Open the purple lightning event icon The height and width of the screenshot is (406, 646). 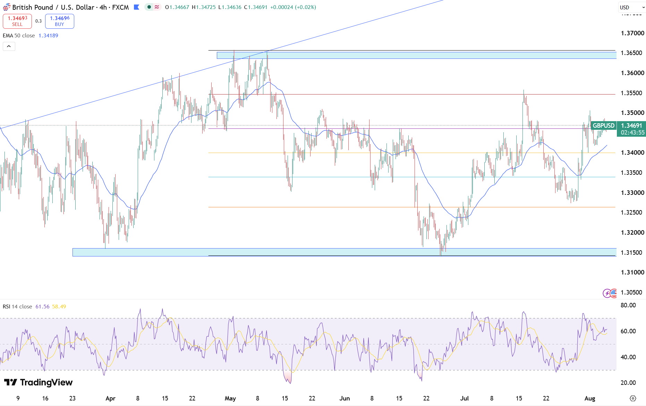(x=607, y=294)
